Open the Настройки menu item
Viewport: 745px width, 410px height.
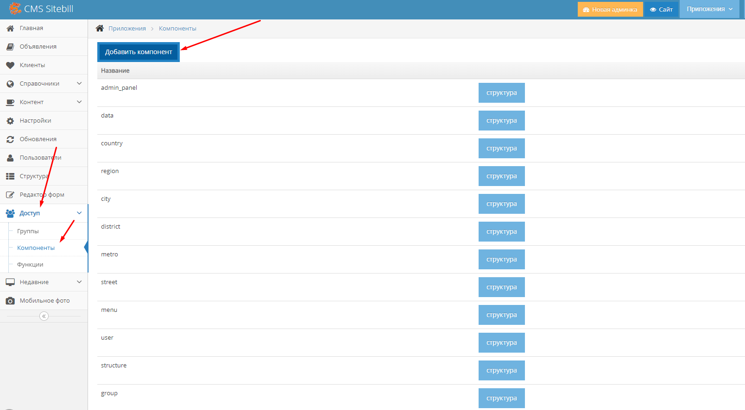point(44,121)
